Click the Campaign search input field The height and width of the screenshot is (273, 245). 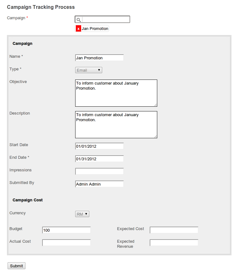tap(105, 20)
